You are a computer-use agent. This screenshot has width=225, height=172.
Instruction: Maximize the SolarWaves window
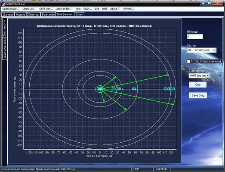[x=210, y=3]
